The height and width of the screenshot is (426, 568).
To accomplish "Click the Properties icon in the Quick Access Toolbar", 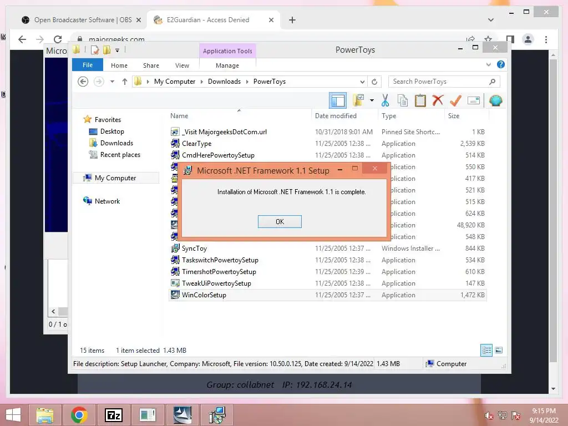I will point(95,50).
